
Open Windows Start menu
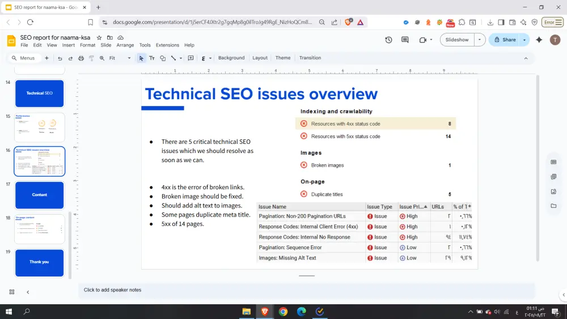coord(9,312)
